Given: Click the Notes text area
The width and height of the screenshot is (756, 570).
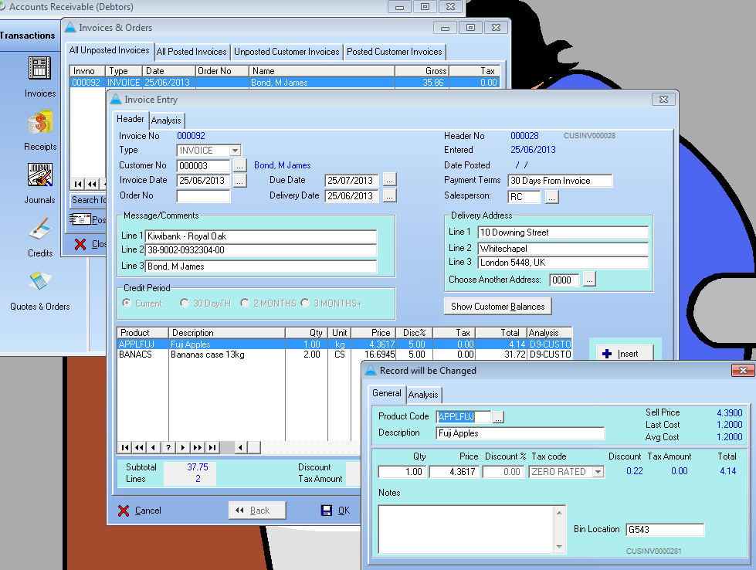Looking at the screenshot, I should point(466,530).
